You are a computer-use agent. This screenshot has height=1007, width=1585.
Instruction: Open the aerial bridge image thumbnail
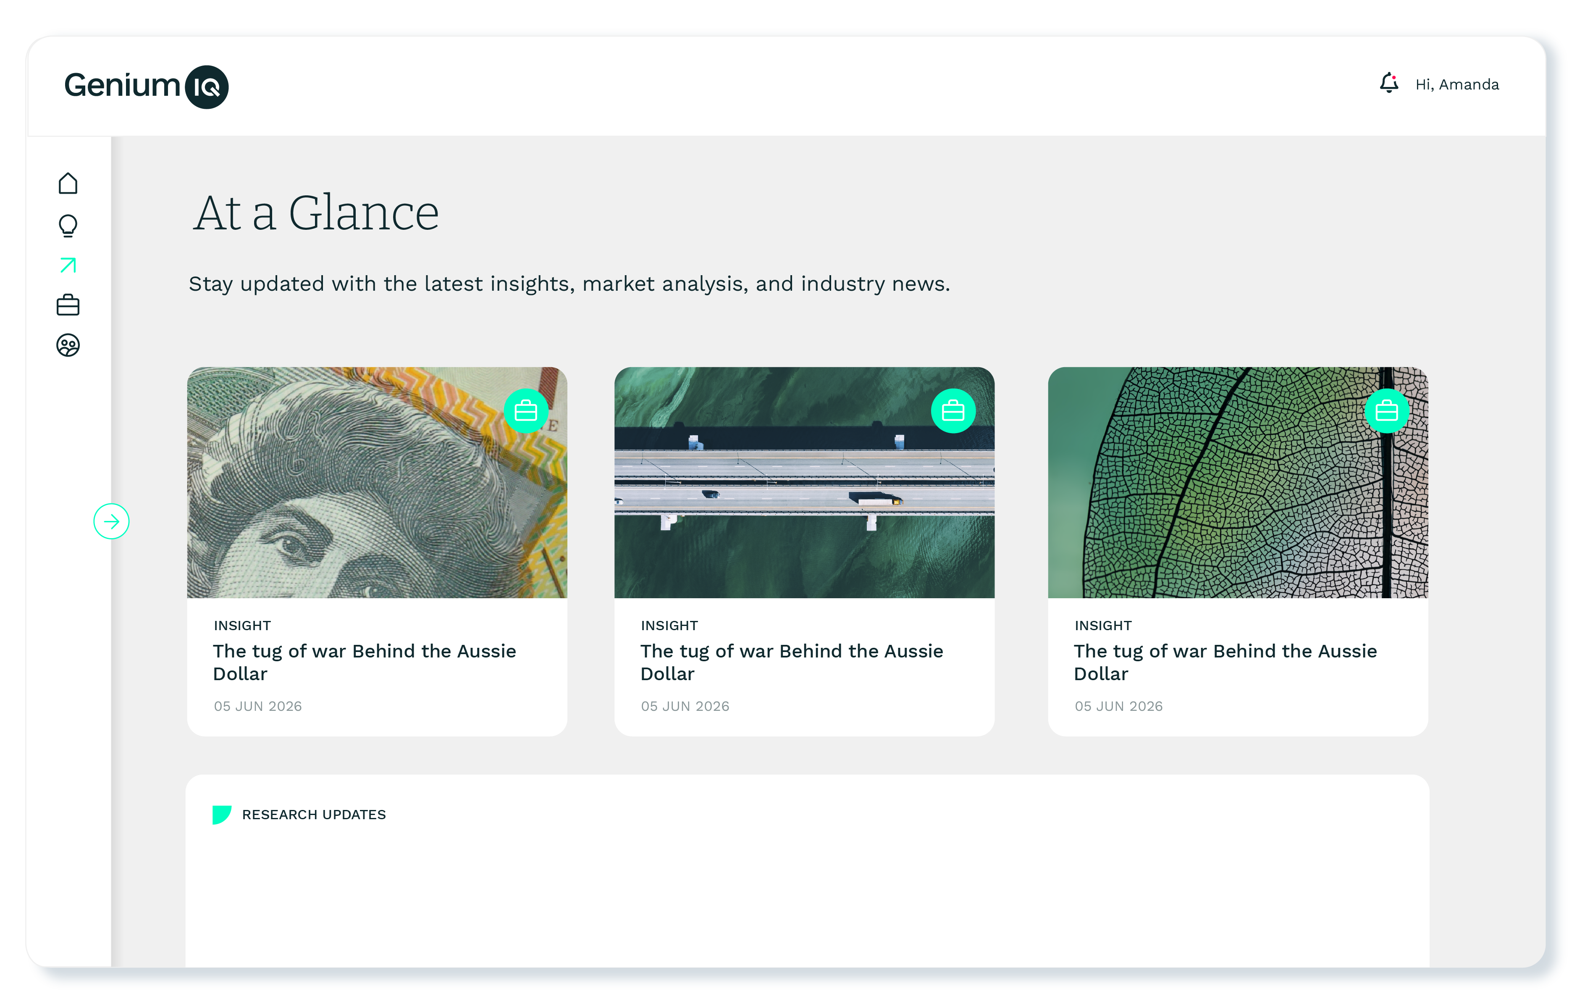804,483
